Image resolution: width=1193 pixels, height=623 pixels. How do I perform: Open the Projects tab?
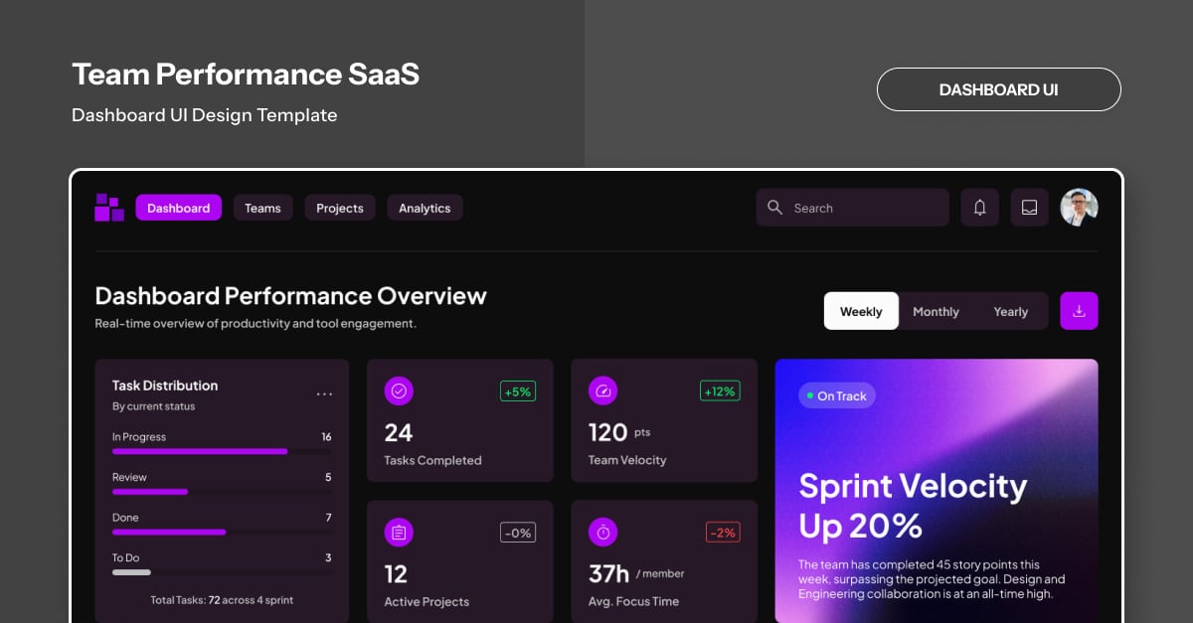pyautogui.click(x=340, y=208)
